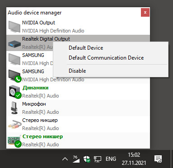Open Windows Security shield tray icon
Image resolution: width=173 pixels, height=168 pixels.
coord(87,159)
